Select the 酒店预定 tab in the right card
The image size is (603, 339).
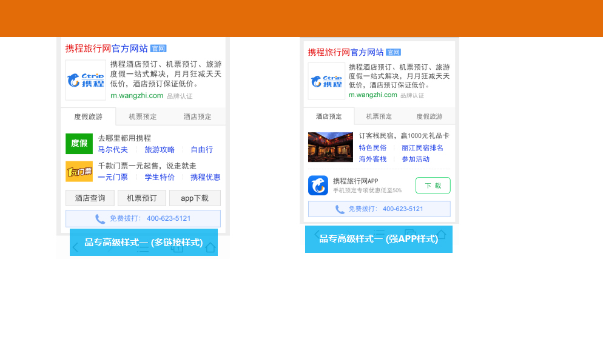329,116
